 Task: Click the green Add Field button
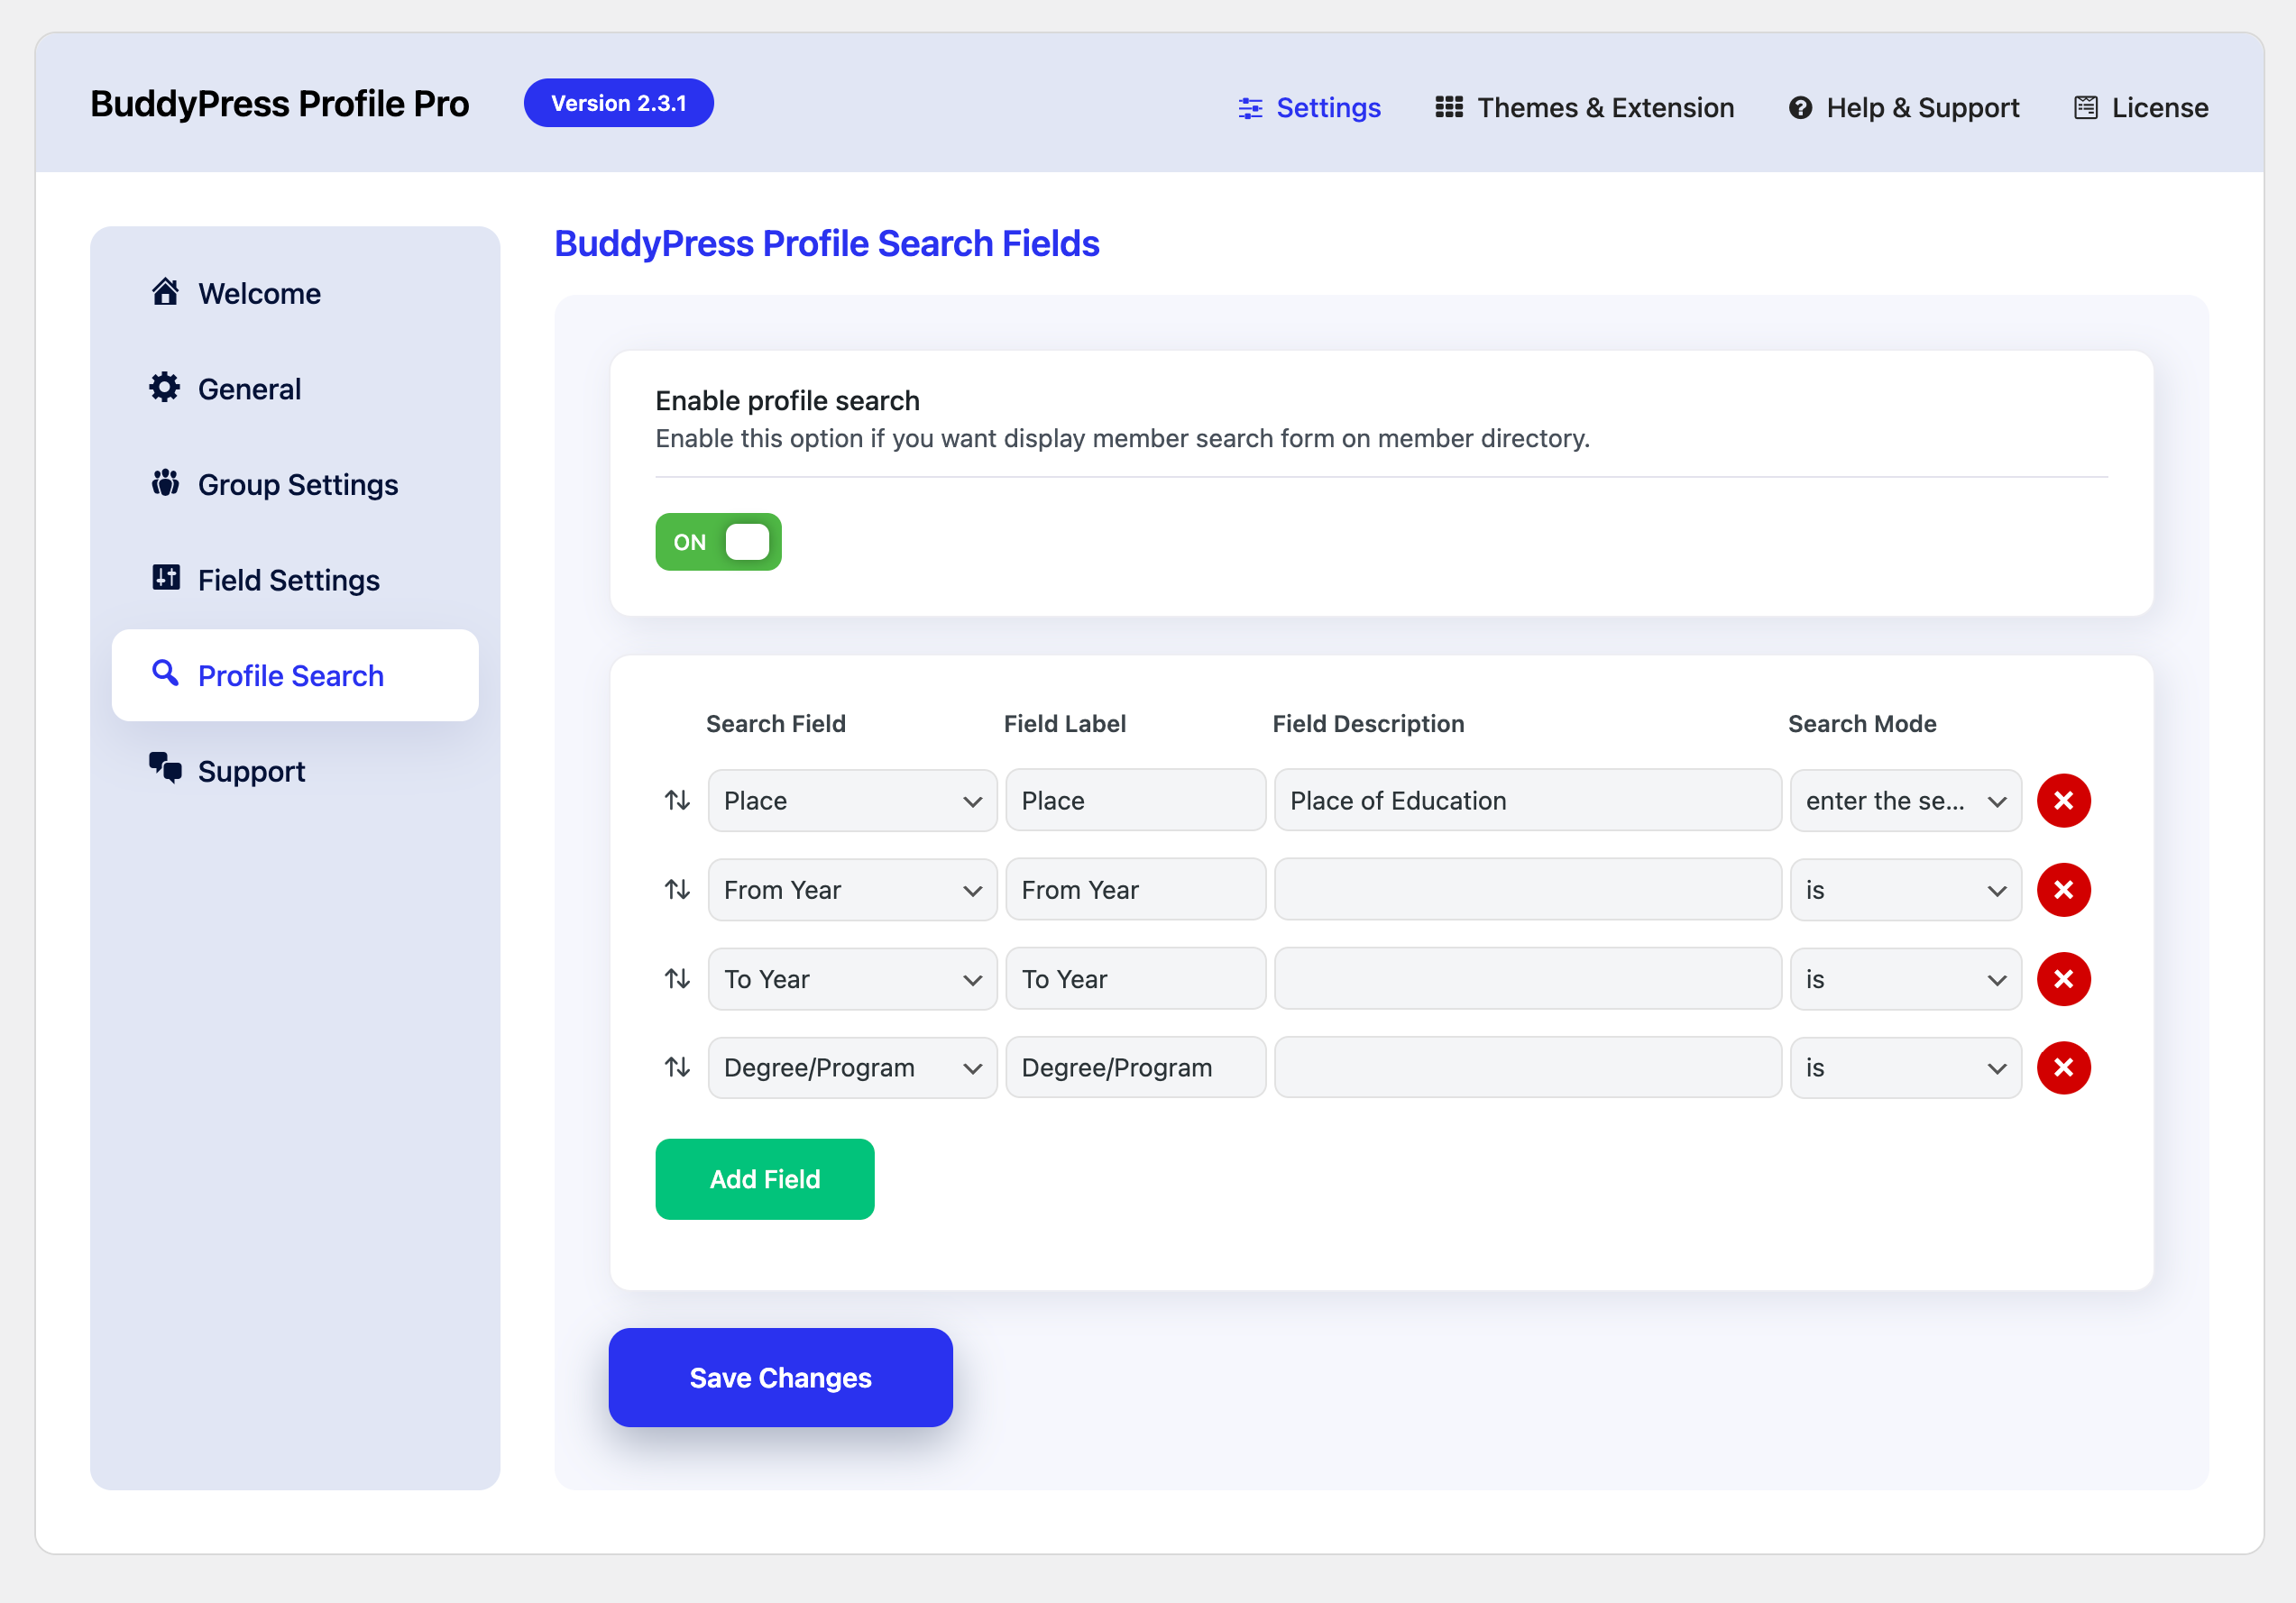(x=764, y=1179)
